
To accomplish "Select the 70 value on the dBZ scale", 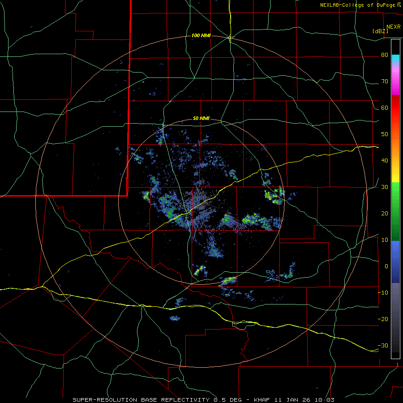I will pyautogui.click(x=385, y=81).
